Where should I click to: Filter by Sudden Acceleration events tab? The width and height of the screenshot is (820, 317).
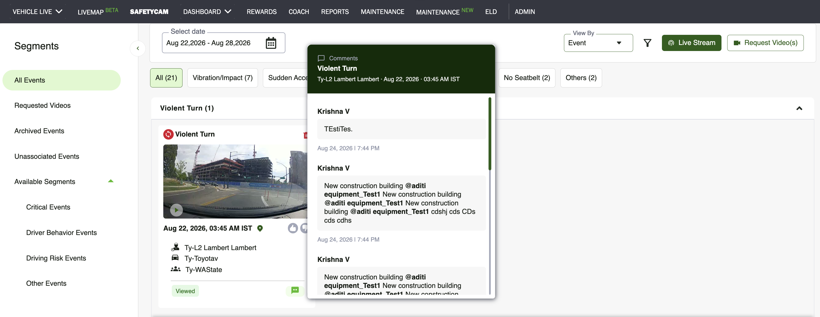[285, 78]
